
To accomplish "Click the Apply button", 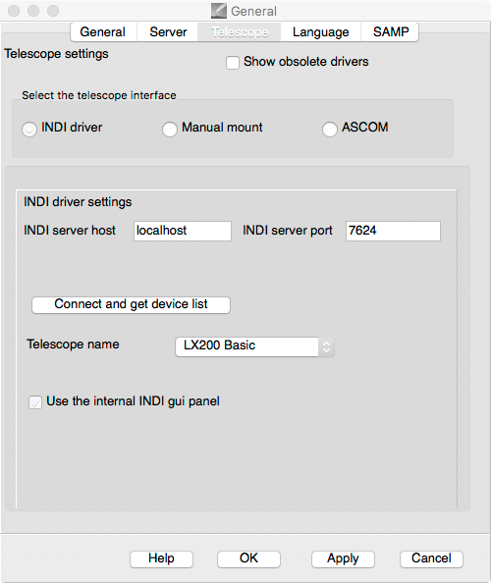I will click(x=343, y=558).
